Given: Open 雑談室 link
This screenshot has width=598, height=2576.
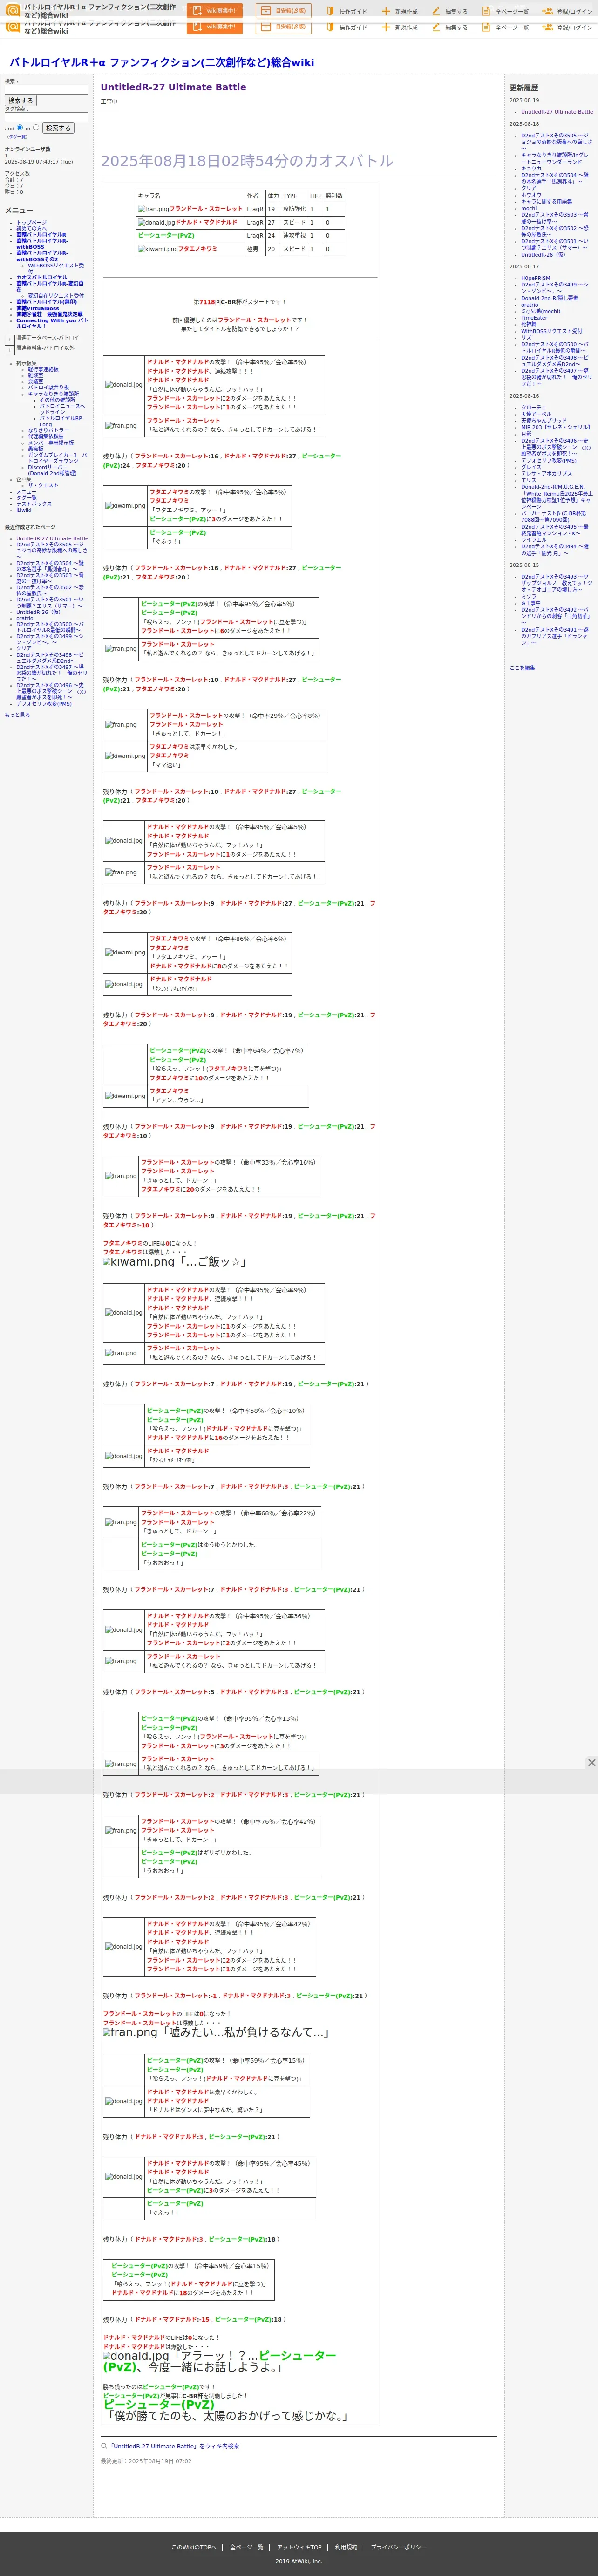Looking at the screenshot, I should tap(36, 375).
